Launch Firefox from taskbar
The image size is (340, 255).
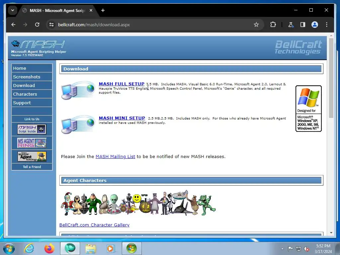pos(49,248)
